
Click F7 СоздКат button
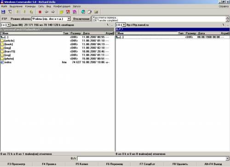pos(147,164)
